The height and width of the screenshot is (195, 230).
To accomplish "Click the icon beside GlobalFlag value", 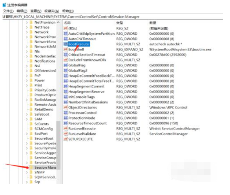I will [65, 65].
